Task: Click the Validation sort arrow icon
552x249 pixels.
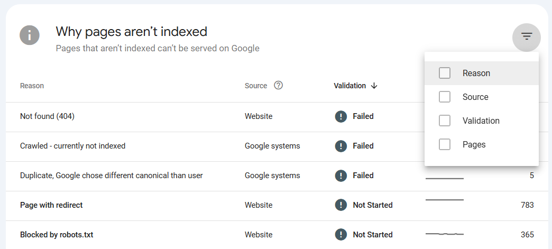Action: click(374, 86)
